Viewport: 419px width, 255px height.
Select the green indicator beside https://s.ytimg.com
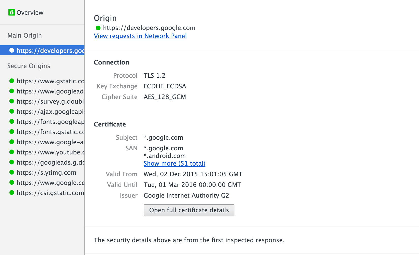pyautogui.click(x=12, y=172)
